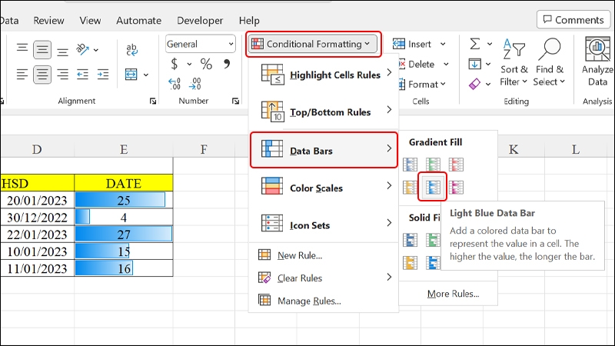Switch to the View tab
Screen dimensions: 615x346
click(x=90, y=21)
